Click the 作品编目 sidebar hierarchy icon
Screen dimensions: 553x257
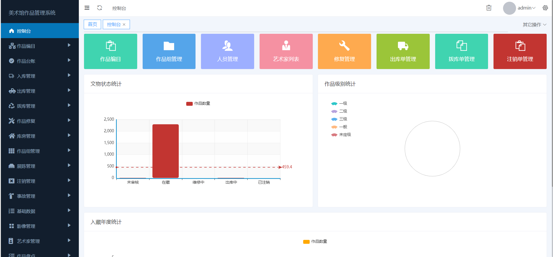click(x=12, y=46)
